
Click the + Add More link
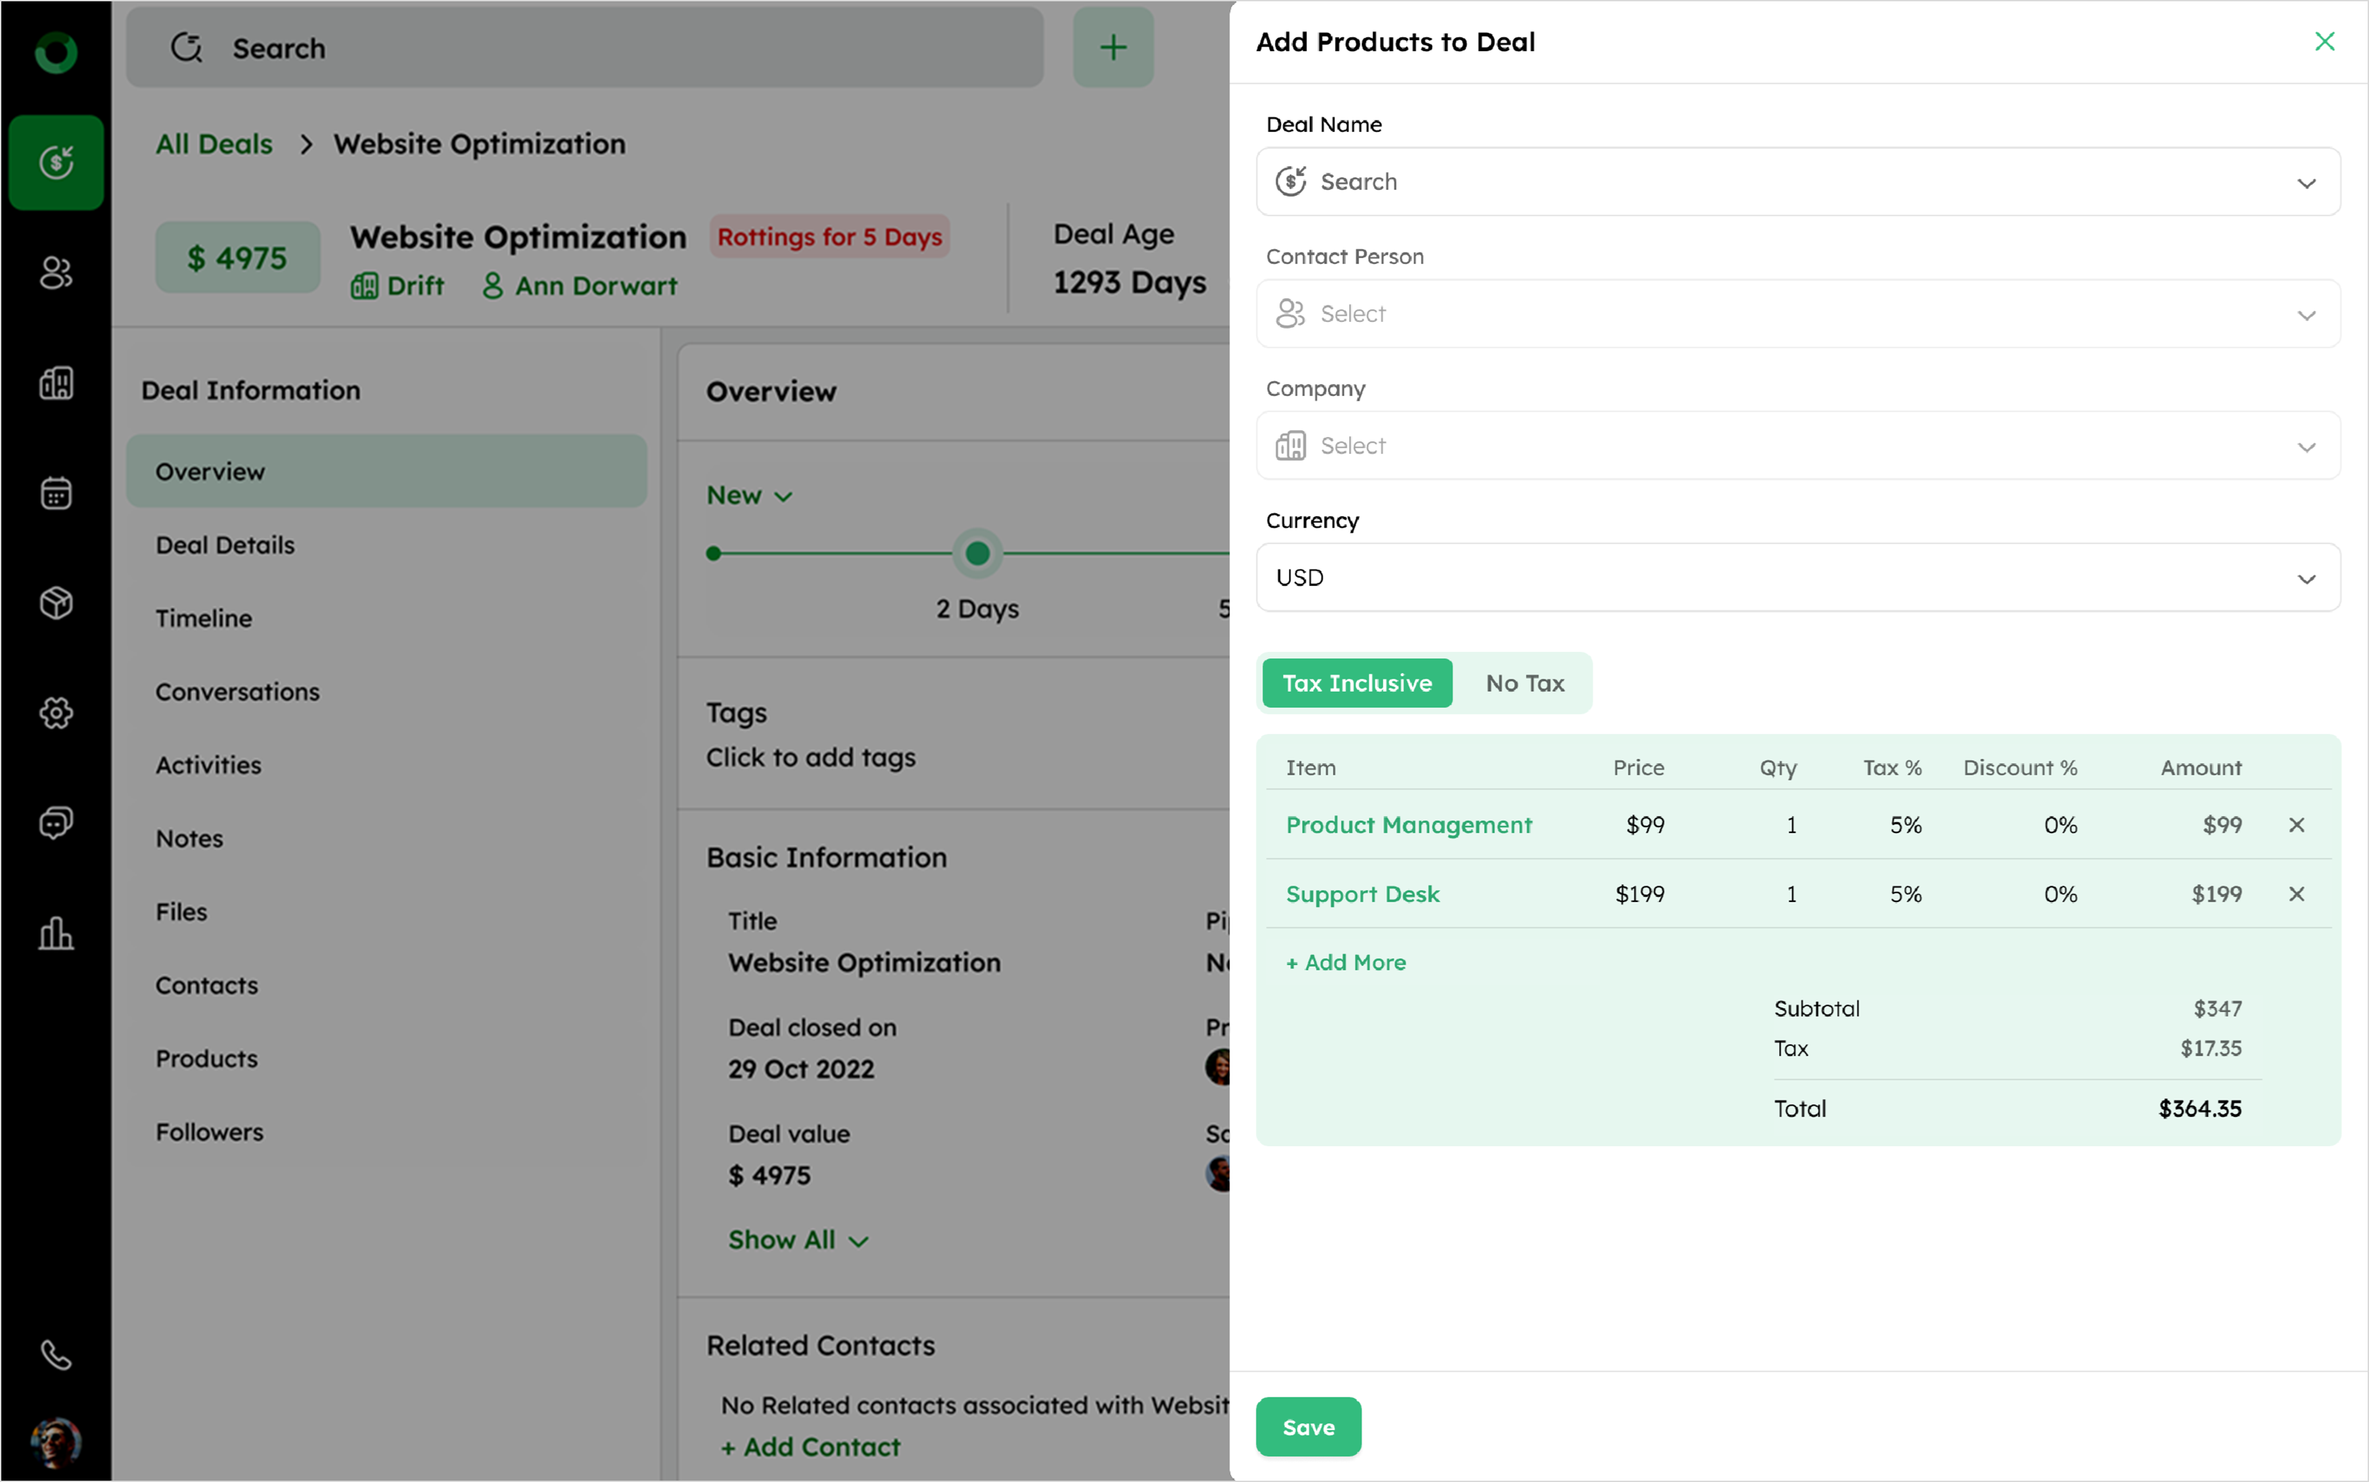[1345, 962]
